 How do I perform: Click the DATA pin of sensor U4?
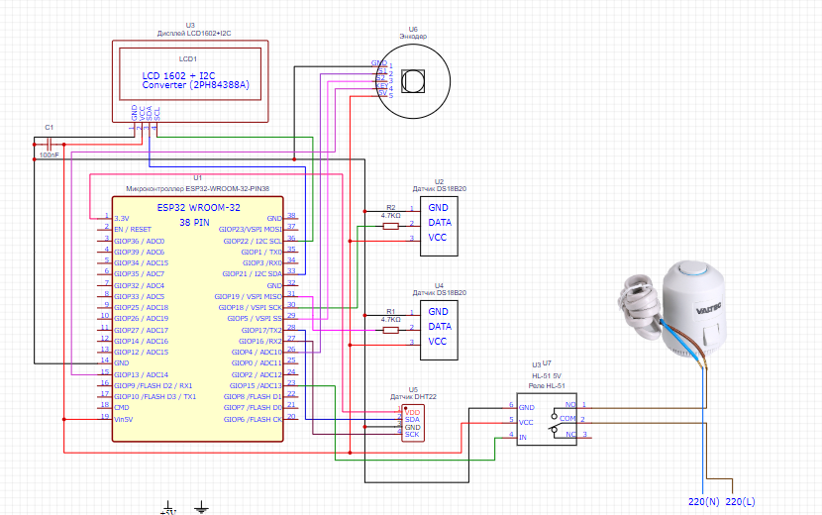[440, 326]
